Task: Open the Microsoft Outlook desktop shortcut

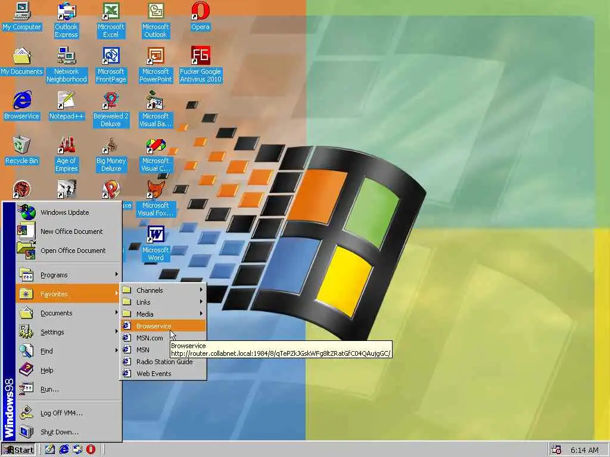Action: click(x=155, y=20)
